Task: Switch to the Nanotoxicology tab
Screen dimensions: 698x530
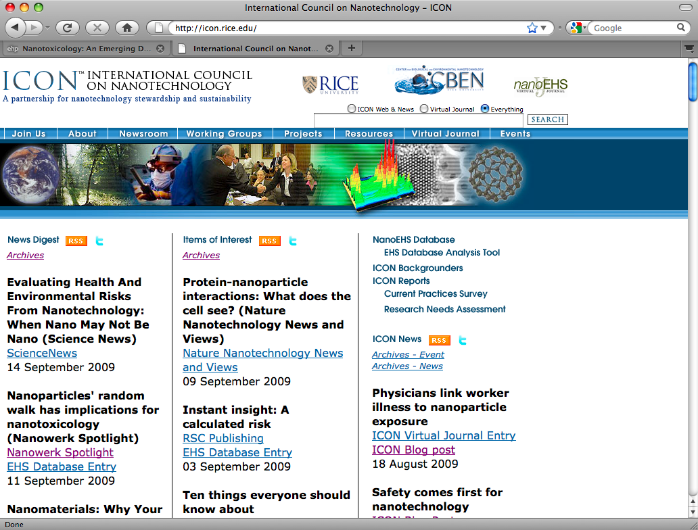Action: 85,49
